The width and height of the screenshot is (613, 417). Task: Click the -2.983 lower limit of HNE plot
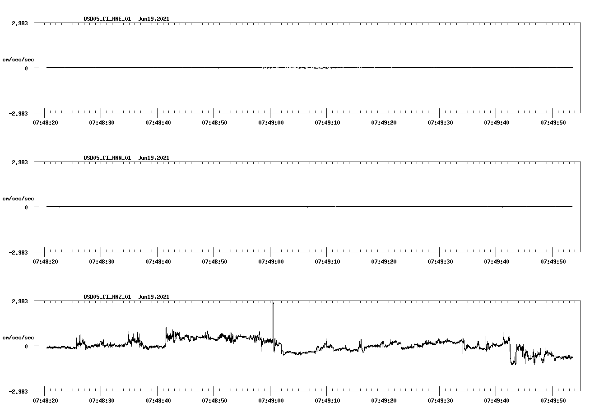(18, 114)
